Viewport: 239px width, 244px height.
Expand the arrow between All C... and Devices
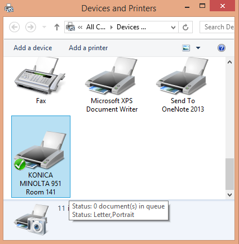coord(112,28)
